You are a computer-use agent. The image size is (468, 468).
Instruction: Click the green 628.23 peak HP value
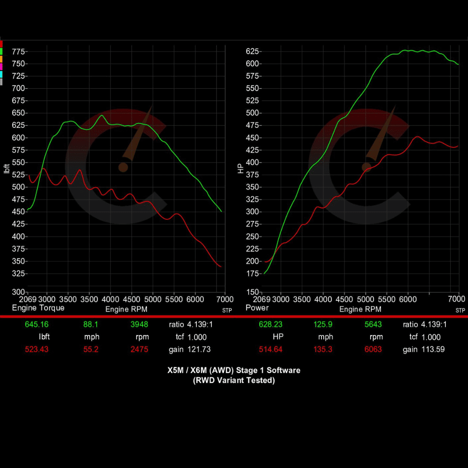click(271, 325)
